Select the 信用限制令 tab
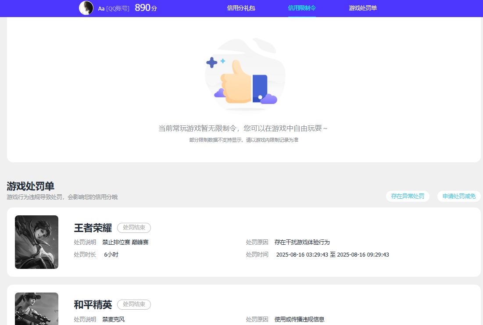The image size is (483, 325). tap(302, 8)
